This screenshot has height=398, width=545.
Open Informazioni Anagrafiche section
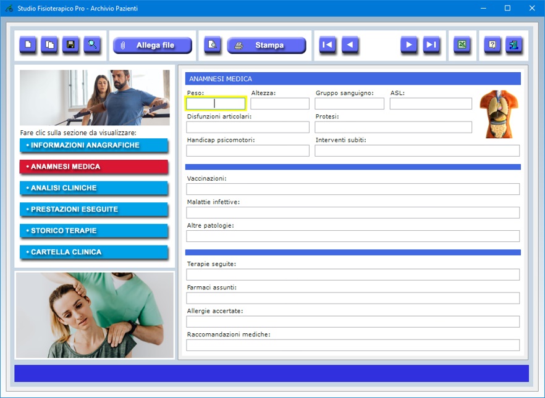(94, 146)
